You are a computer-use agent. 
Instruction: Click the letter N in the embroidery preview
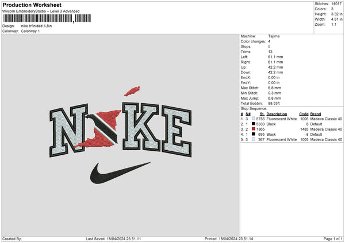pos(67,131)
